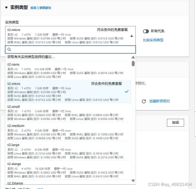Screen dimensions: 196x189
Task: Select the t2.nano instance type
Action: click(x=68, y=70)
